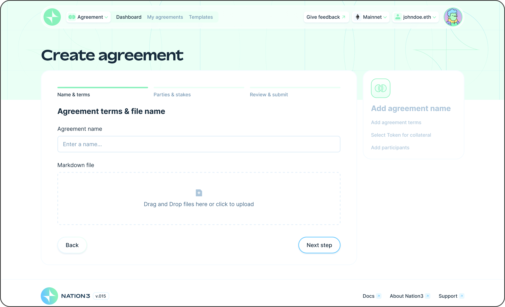Image resolution: width=505 pixels, height=307 pixels.
Task: Click the Next step button
Action: click(x=319, y=245)
